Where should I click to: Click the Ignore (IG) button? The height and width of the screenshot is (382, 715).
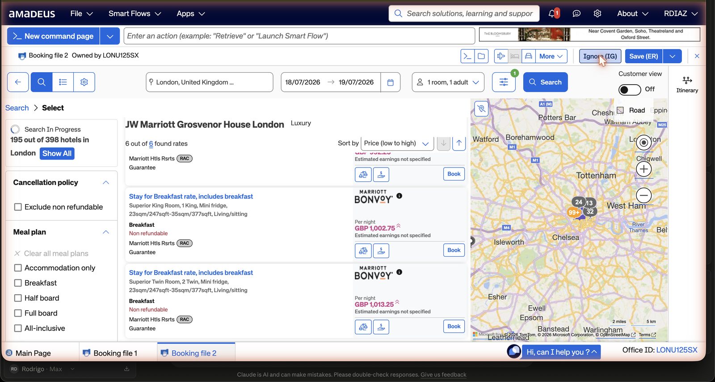coord(600,56)
